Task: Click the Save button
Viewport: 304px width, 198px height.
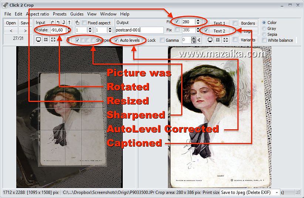Action: click(25, 23)
